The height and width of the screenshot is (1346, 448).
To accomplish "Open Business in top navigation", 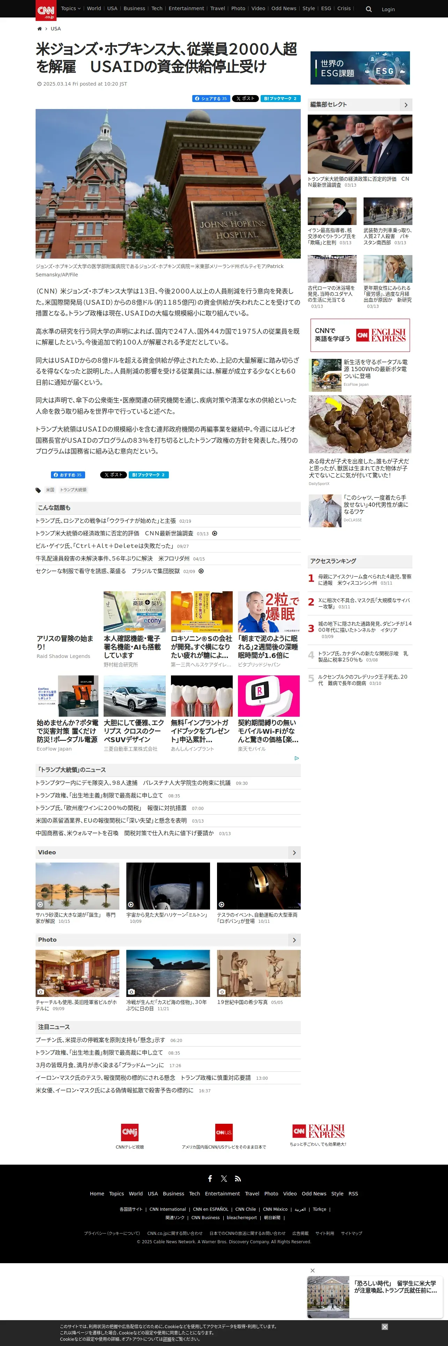I will click(135, 8).
